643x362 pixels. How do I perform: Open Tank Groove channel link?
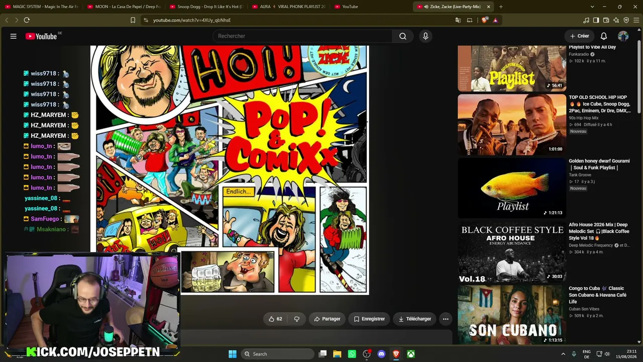coord(580,175)
